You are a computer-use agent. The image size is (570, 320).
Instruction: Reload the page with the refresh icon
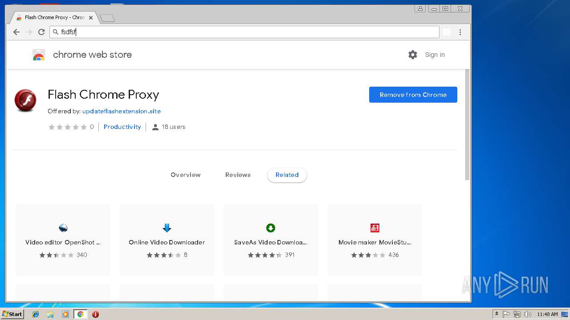tap(41, 32)
